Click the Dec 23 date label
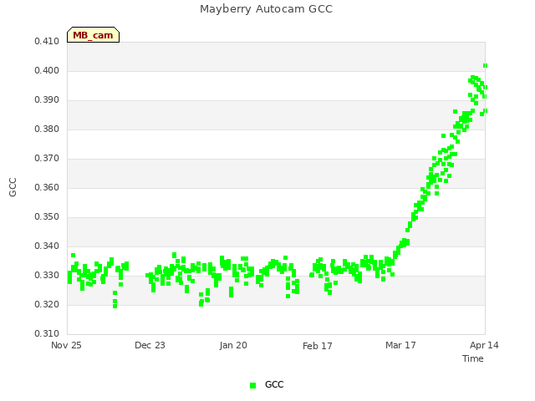The width and height of the screenshot is (535, 401). 150,345
